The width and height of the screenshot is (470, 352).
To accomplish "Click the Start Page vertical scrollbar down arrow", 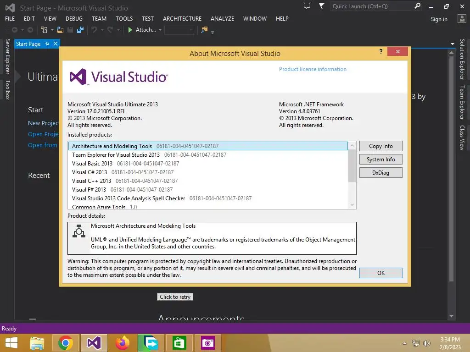I will 452,316.
